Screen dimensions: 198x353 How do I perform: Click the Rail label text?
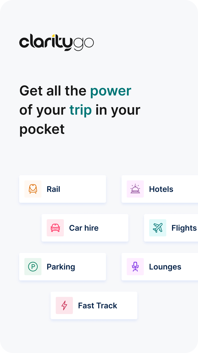click(53, 189)
